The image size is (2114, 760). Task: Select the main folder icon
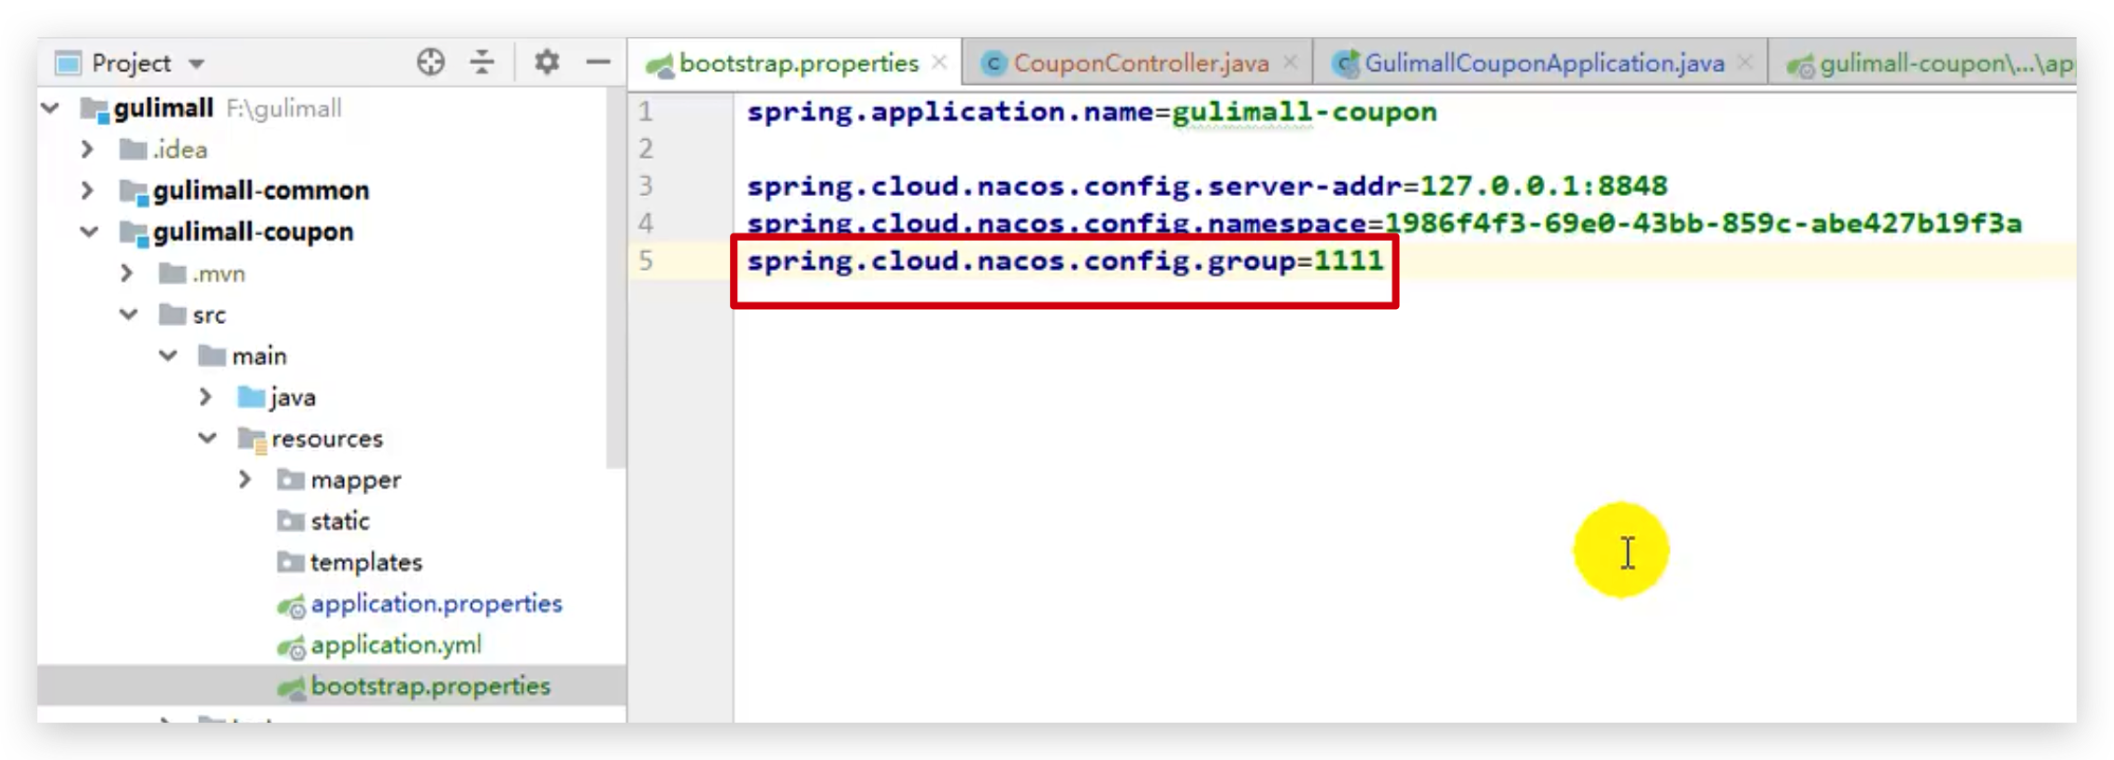[x=212, y=356]
